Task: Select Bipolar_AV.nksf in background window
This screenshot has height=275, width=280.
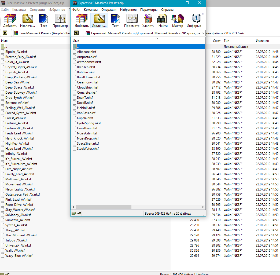Action: pyautogui.click(x=16, y=52)
